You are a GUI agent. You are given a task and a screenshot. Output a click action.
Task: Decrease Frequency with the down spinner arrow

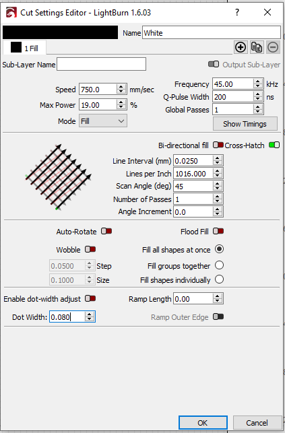(257, 86)
